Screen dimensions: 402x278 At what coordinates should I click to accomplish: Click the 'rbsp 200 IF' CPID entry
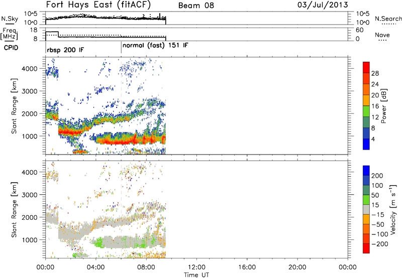tap(65, 50)
